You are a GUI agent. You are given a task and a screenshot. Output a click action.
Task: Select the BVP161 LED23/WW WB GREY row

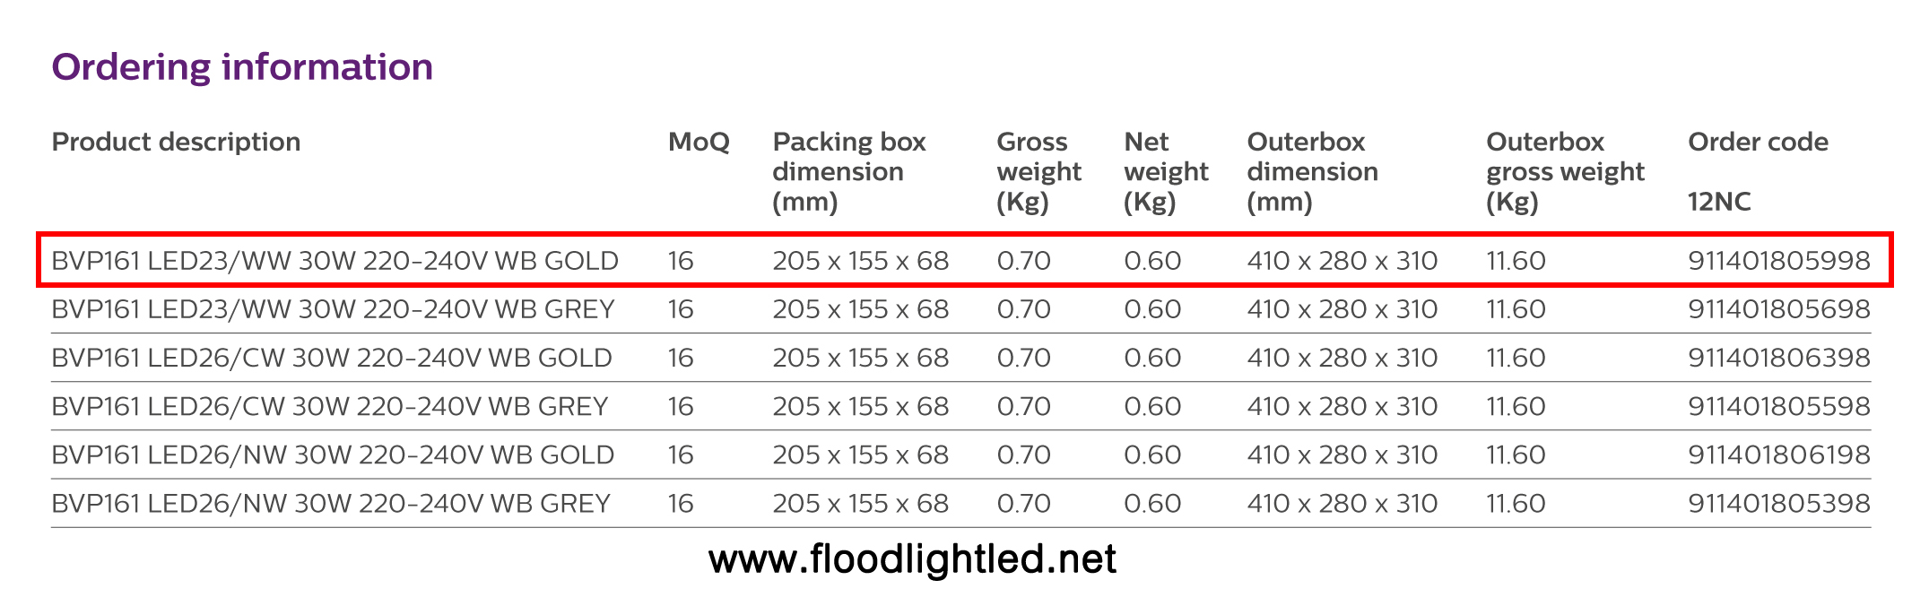[960, 309]
